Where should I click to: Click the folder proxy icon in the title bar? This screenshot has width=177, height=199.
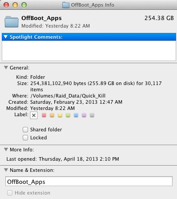pos(66,5)
